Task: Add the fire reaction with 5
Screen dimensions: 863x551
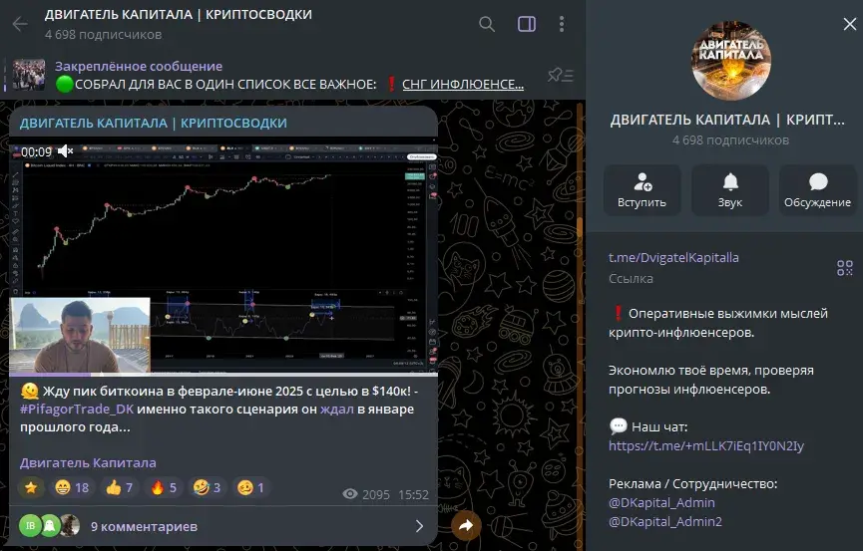Action: (x=164, y=487)
